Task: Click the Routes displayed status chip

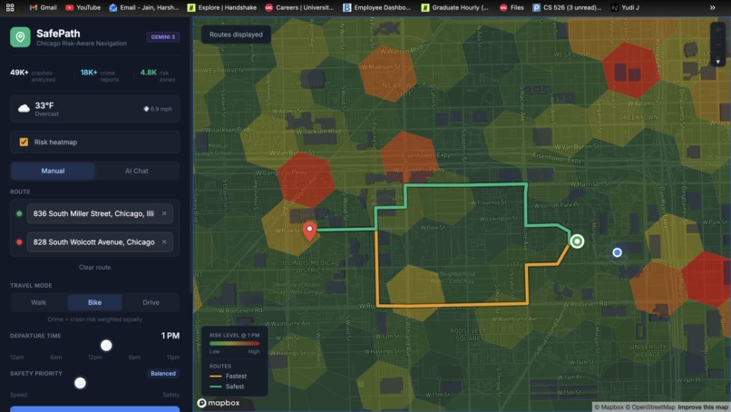Action: click(x=236, y=34)
